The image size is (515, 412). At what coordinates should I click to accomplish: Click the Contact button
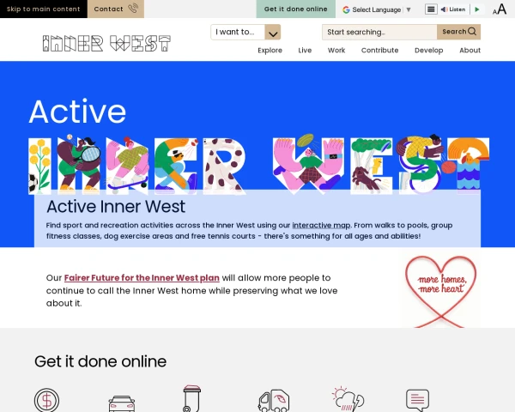pyautogui.click(x=116, y=9)
